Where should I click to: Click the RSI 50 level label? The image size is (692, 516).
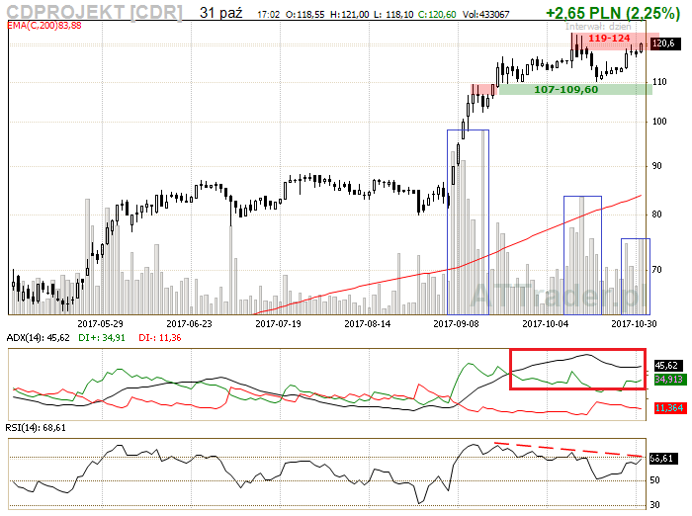(654, 480)
